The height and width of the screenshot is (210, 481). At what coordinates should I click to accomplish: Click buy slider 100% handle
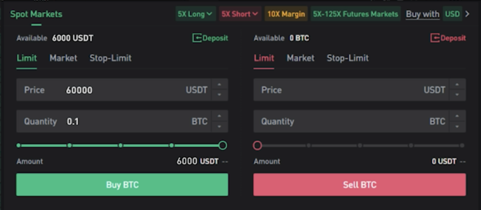tap(223, 145)
